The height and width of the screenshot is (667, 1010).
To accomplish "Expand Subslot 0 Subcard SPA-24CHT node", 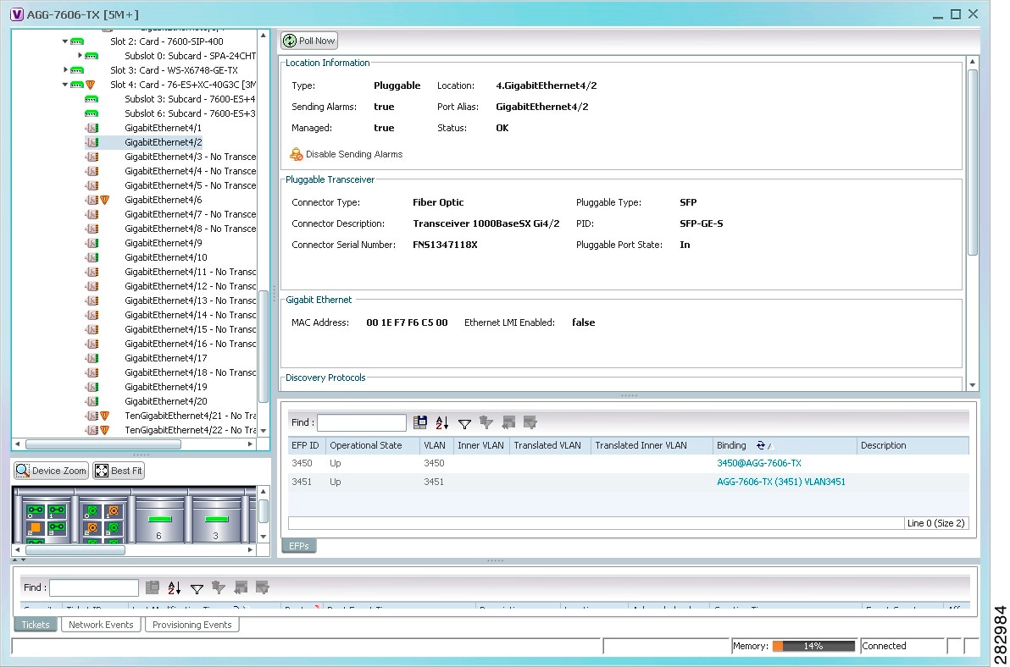I will 80,56.
